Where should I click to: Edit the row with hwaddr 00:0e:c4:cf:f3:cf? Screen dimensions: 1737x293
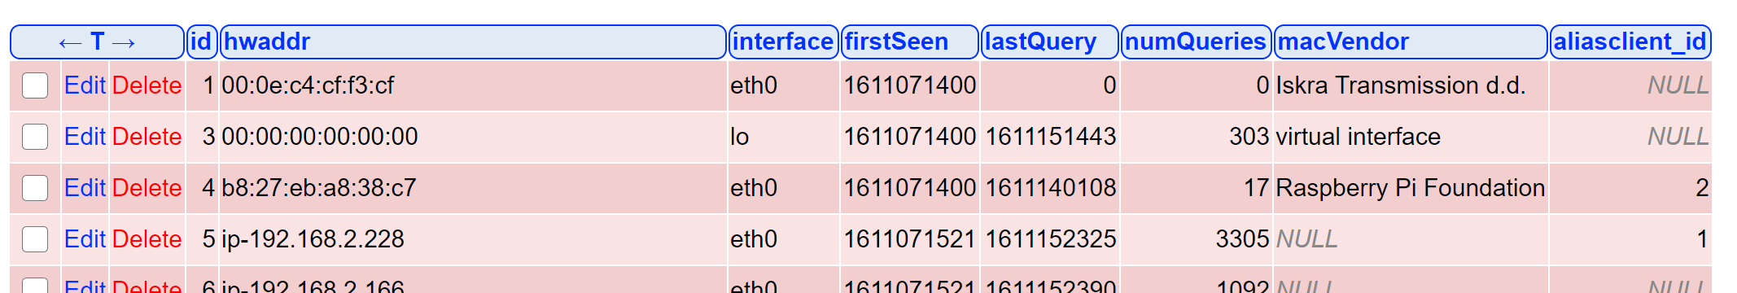pos(85,85)
